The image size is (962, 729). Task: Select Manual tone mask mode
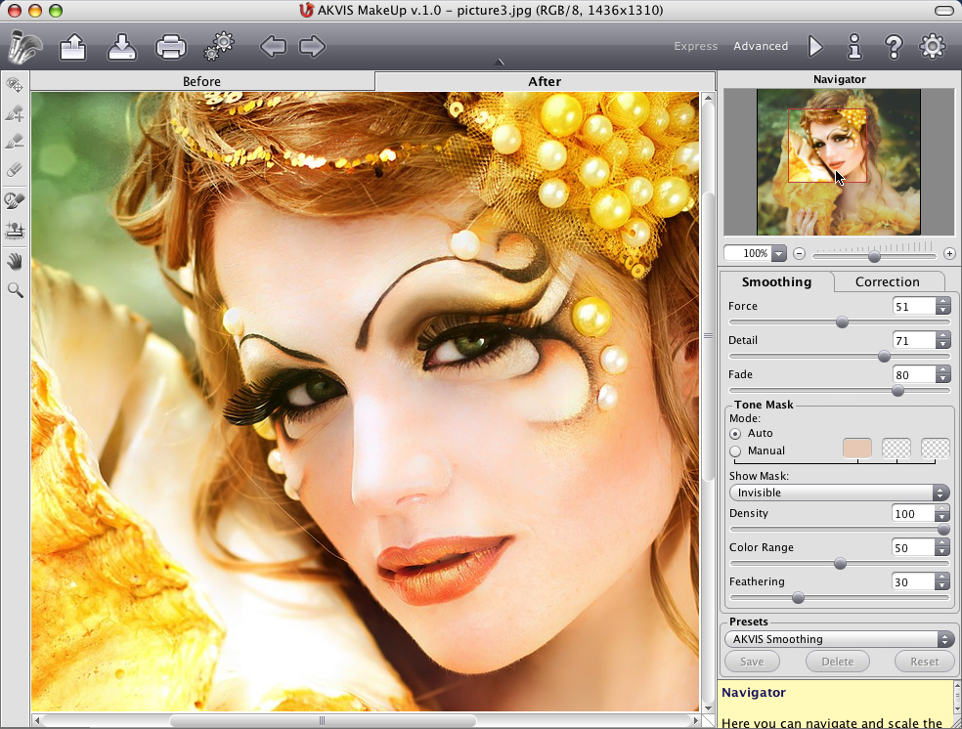(x=735, y=451)
